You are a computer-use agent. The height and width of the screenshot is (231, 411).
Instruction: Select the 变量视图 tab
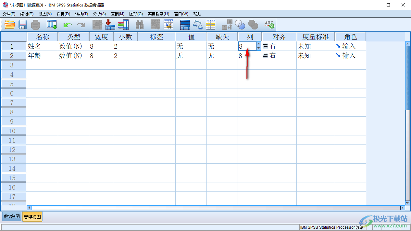click(x=32, y=217)
